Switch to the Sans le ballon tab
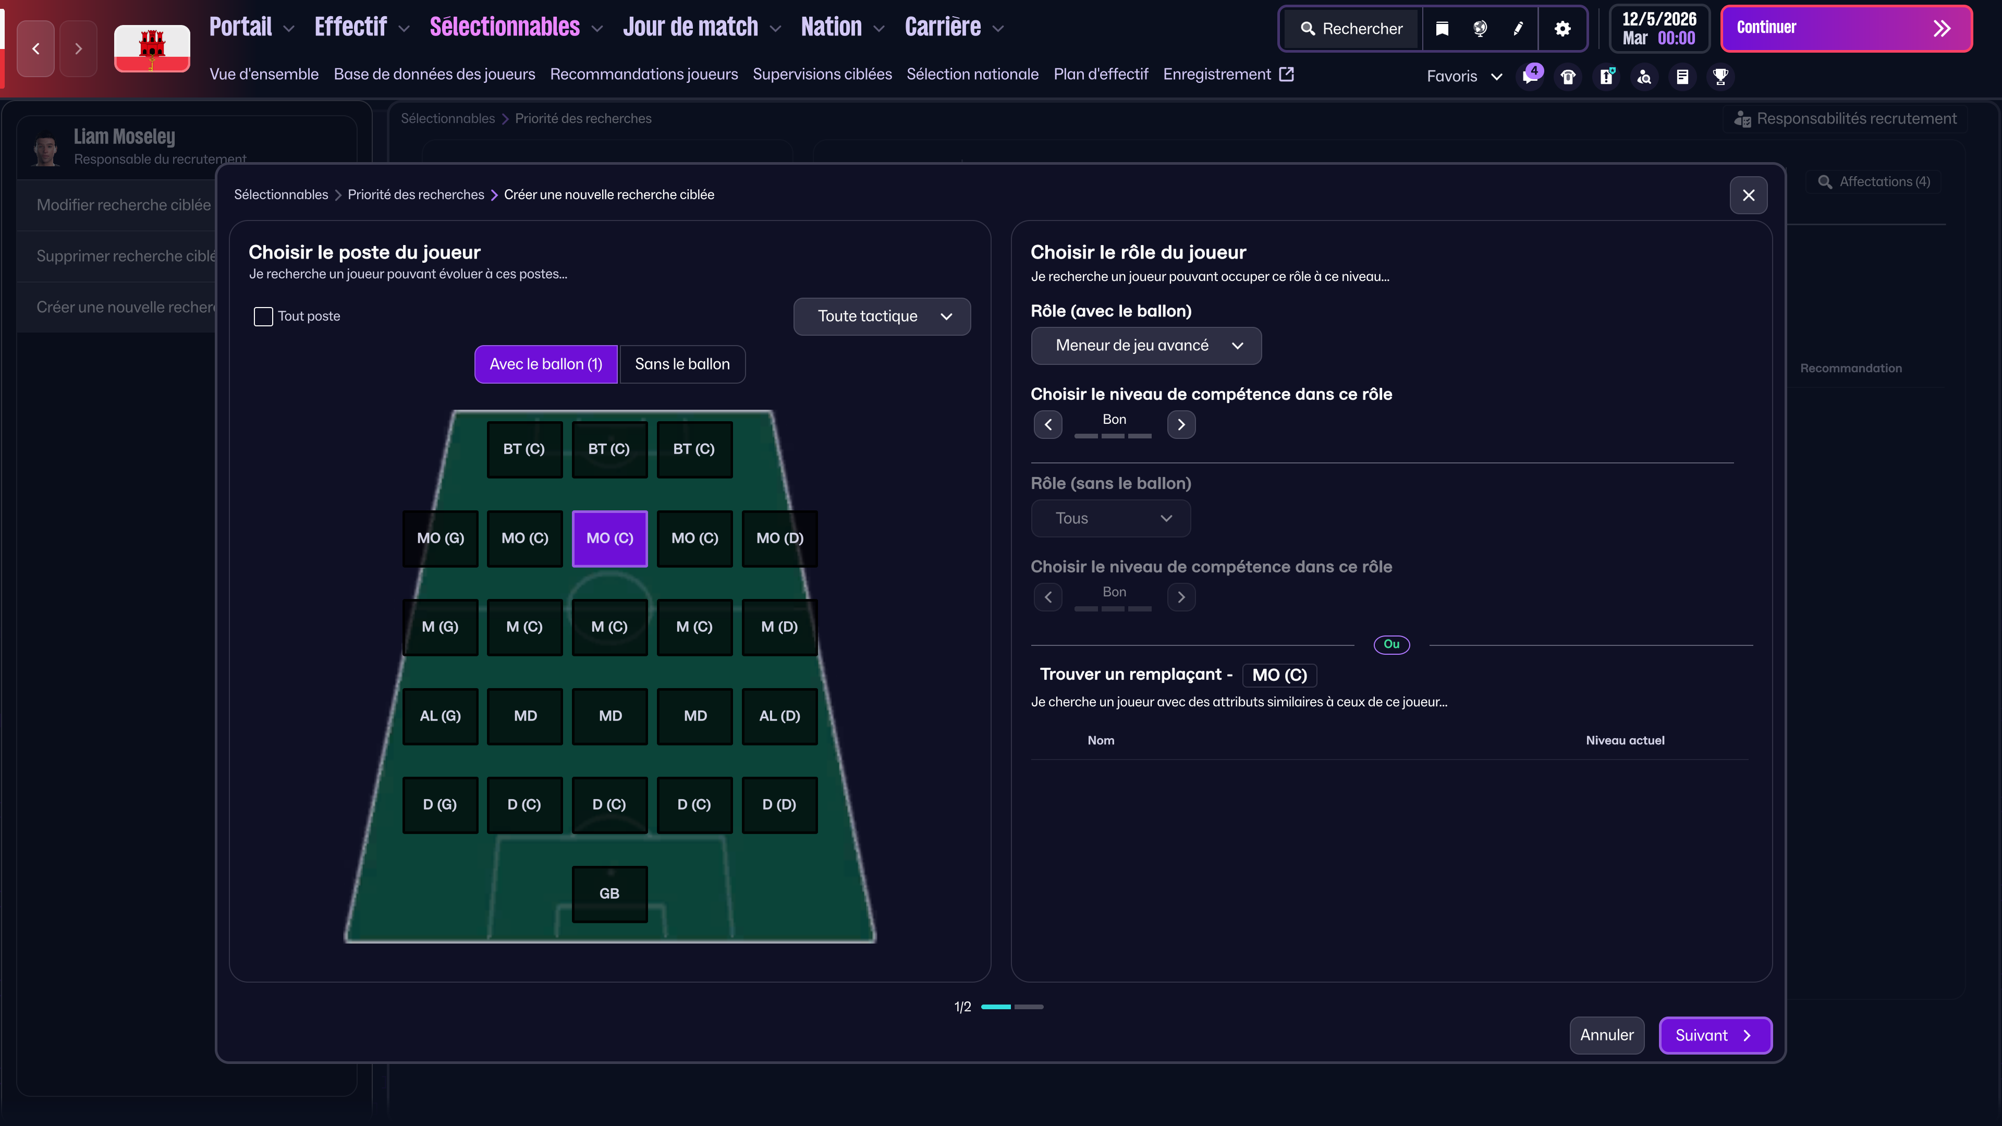Screen dimensions: 2002x1126 682,364
